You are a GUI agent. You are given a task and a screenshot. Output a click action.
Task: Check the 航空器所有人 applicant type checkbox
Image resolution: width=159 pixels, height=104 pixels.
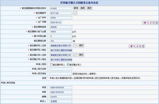[51, 65]
